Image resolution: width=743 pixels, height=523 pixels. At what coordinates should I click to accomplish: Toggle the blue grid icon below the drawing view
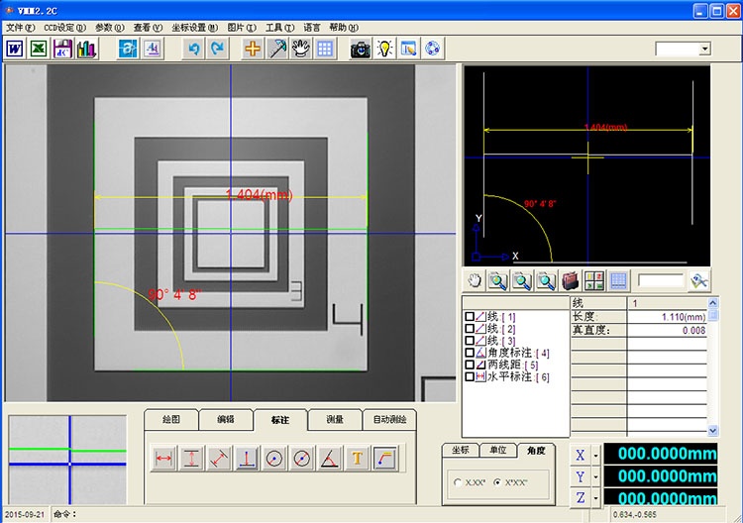[x=618, y=281]
